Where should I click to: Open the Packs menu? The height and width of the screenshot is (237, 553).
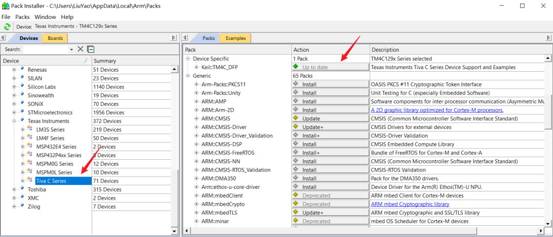[23, 17]
